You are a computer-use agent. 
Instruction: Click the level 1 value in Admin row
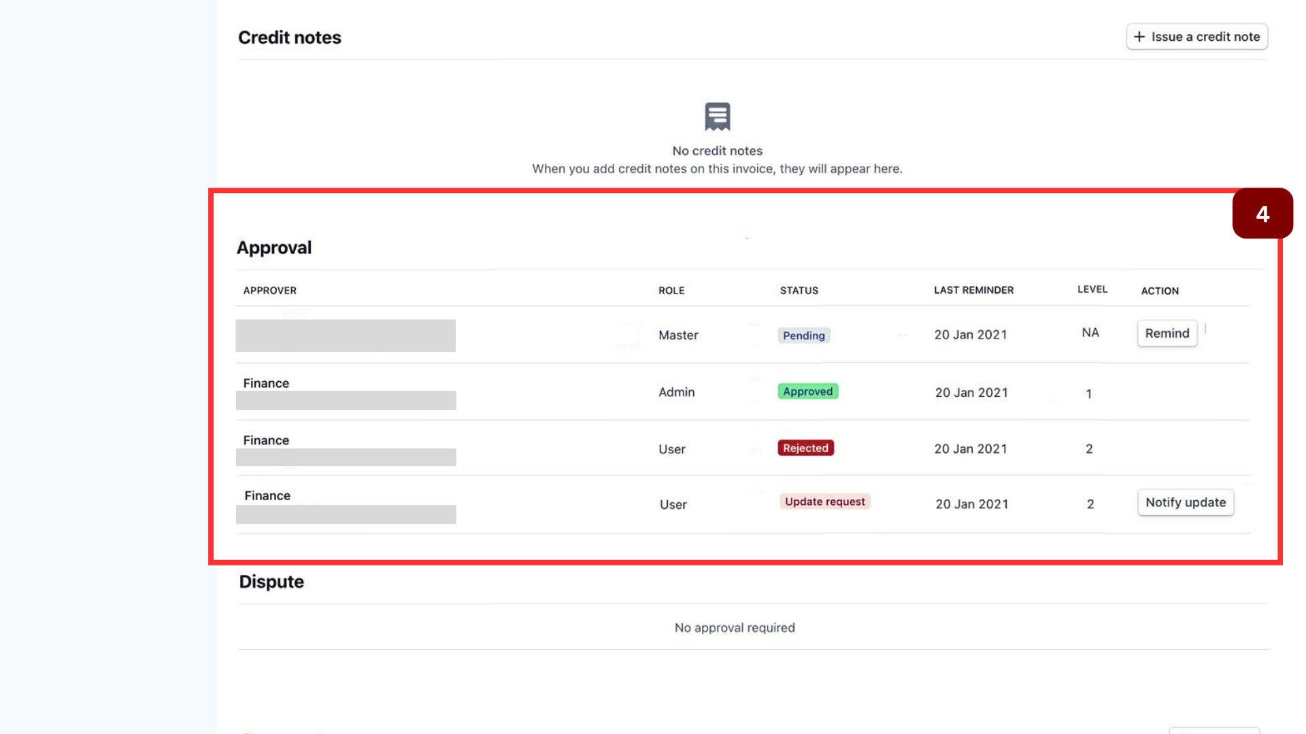(1088, 394)
